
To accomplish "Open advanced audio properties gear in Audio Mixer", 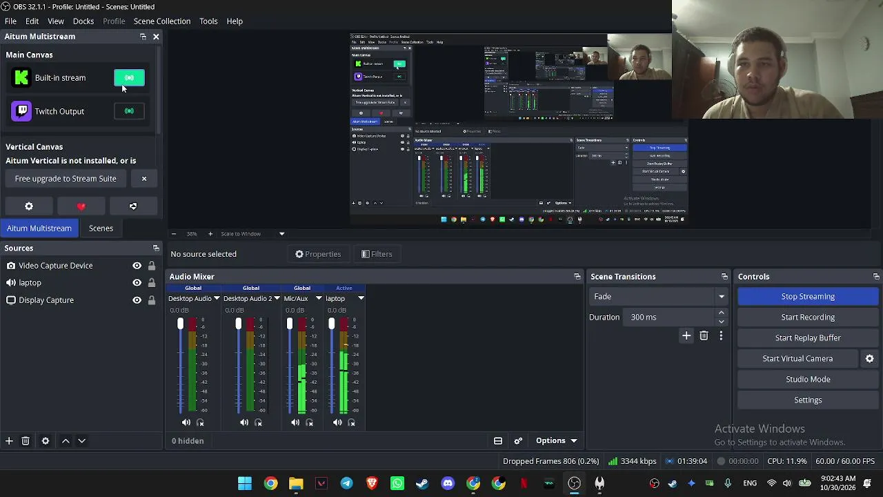I will tap(518, 441).
